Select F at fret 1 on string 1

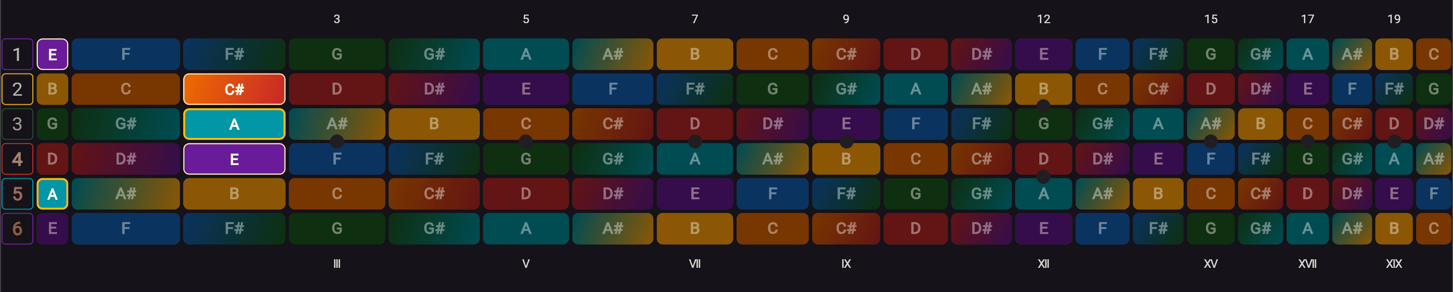[x=126, y=54]
